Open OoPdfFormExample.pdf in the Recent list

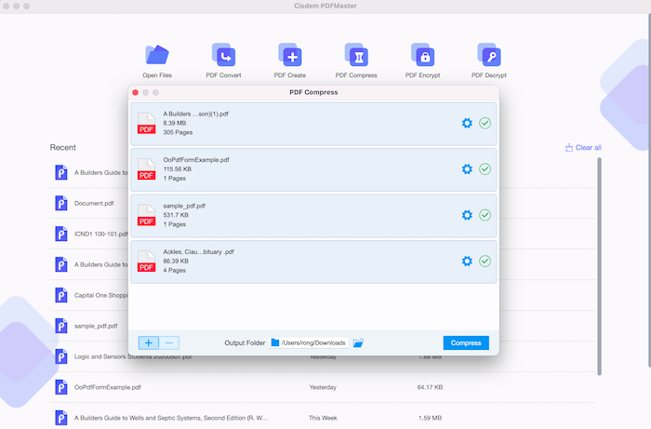(x=108, y=387)
